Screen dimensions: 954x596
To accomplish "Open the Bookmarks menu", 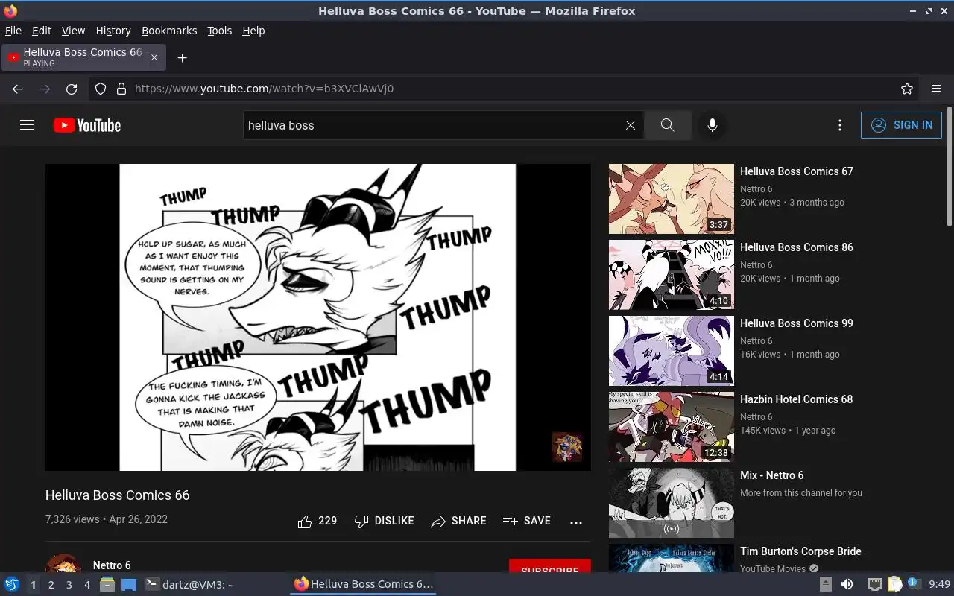I will (x=169, y=31).
